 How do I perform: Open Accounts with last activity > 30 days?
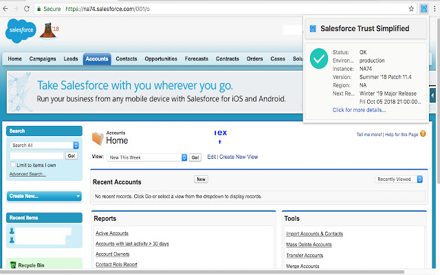point(132,243)
